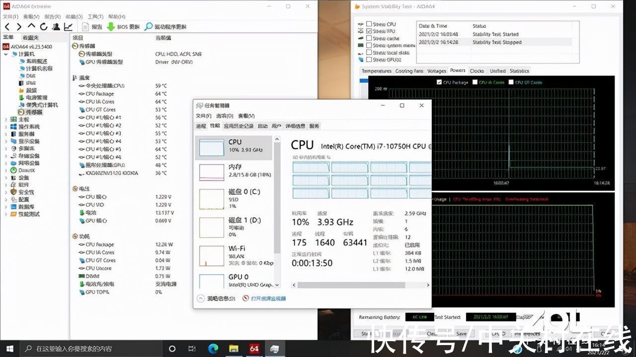
Task: Switch to Processes tab in Task Manager
Action: tap(201, 126)
